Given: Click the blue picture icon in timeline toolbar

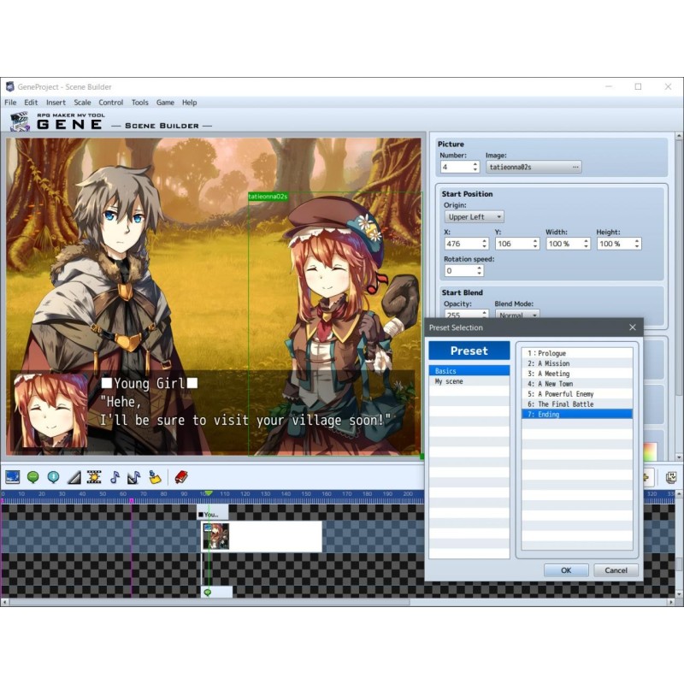Looking at the screenshot, I should 13,477.
